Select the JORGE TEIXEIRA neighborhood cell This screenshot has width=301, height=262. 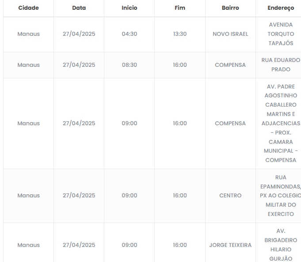click(230, 245)
